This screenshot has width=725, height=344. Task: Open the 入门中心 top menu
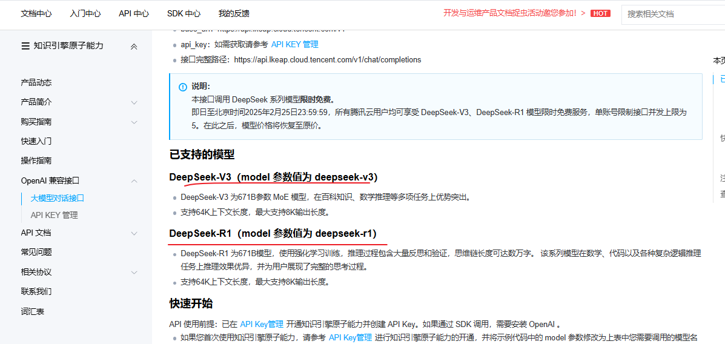tap(85, 14)
